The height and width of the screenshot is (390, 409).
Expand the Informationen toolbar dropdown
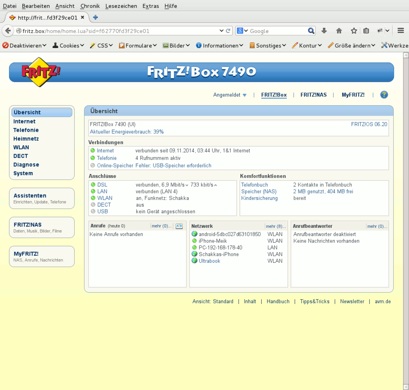point(220,45)
